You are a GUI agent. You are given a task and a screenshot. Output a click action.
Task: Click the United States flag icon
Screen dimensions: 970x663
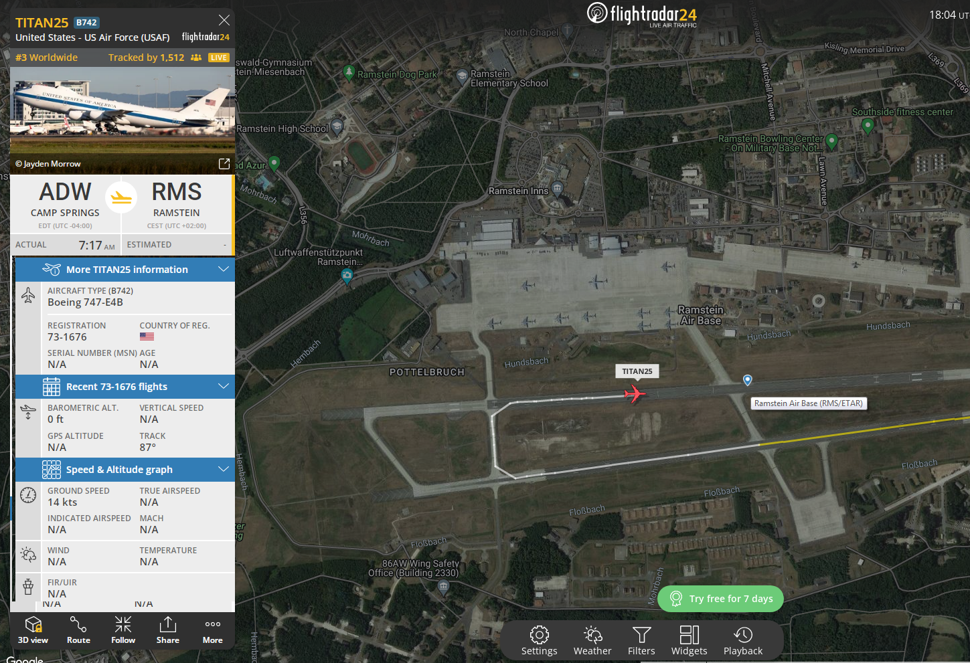point(147,337)
